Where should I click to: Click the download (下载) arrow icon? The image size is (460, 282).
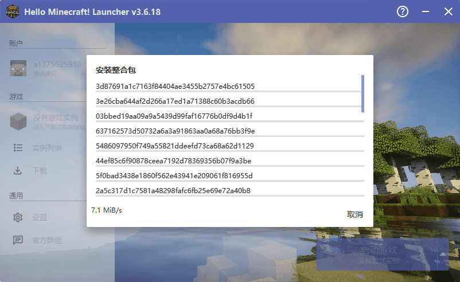click(x=18, y=171)
